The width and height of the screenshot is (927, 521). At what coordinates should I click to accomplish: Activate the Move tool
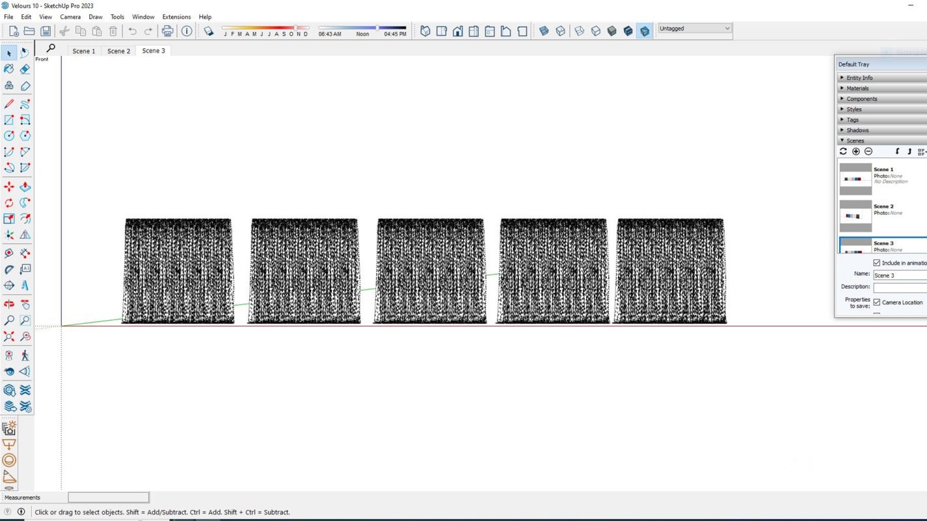(x=9, y=187)
